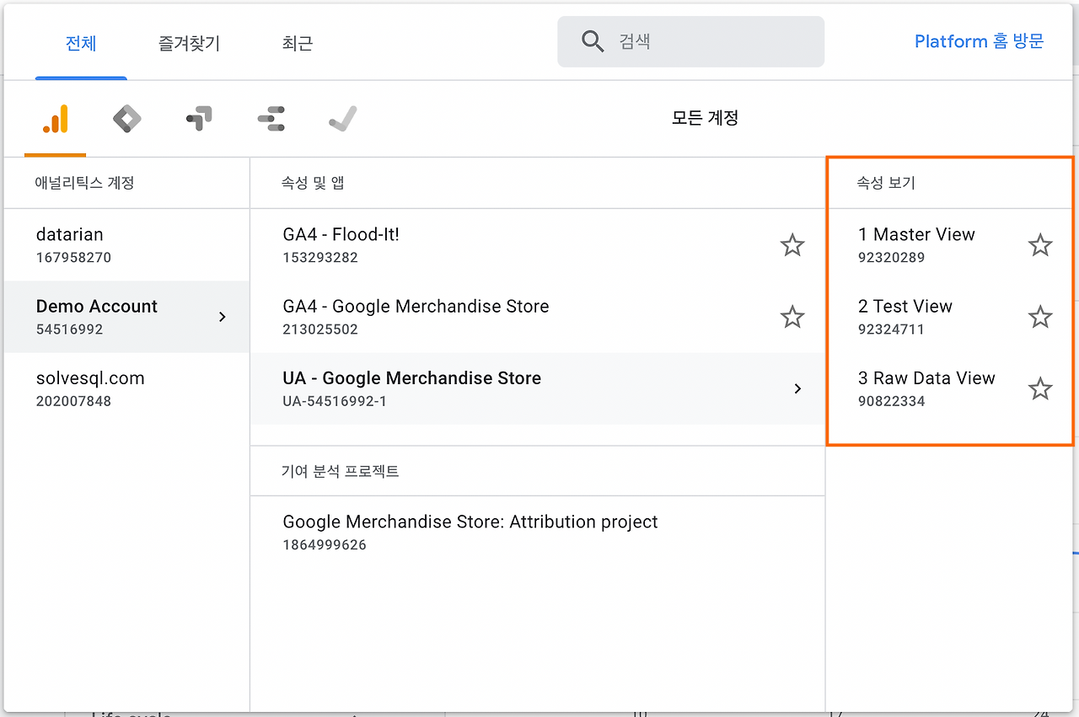The width and height of the screenshot is (1079, 717).
Task: Expand Demo Account chevron arrow
Action: [x=223, y=317]
